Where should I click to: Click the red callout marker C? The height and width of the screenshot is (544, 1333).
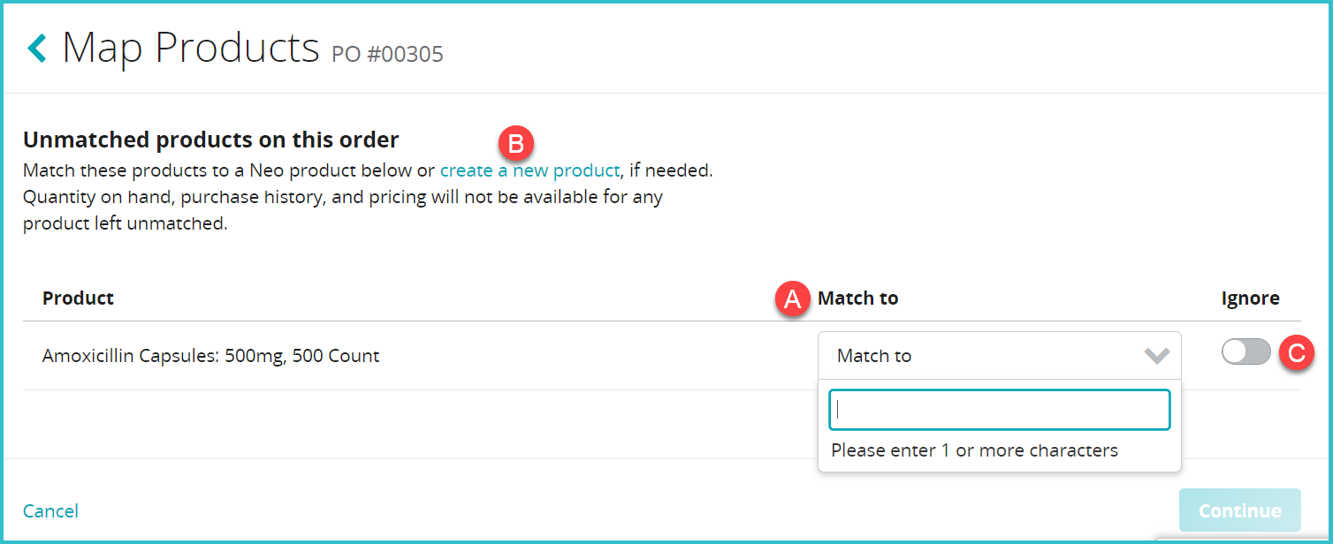pyautogui.click(x=1299, y=353)
